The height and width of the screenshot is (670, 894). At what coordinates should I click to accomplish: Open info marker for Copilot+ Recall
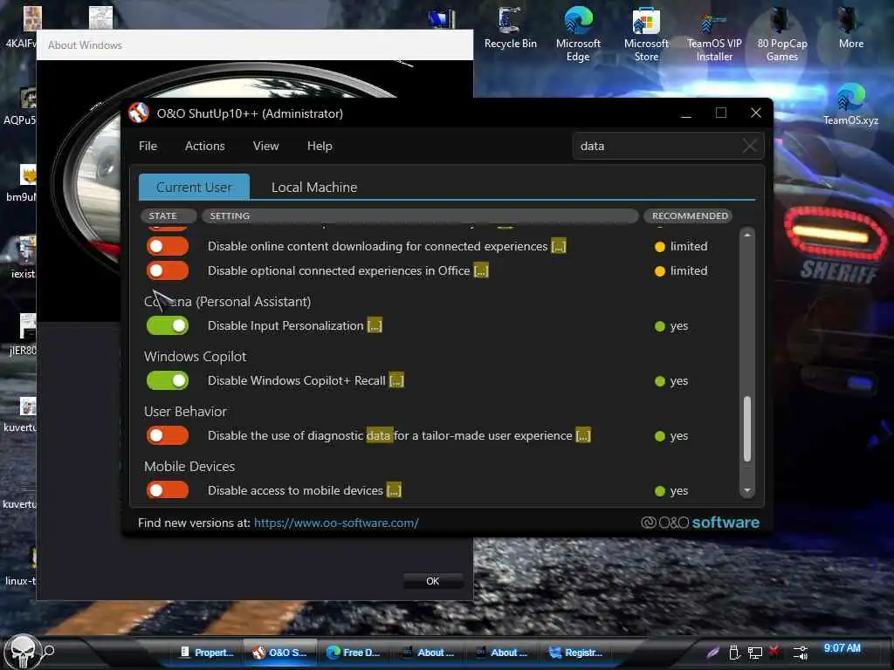click(x=396, y=380)
